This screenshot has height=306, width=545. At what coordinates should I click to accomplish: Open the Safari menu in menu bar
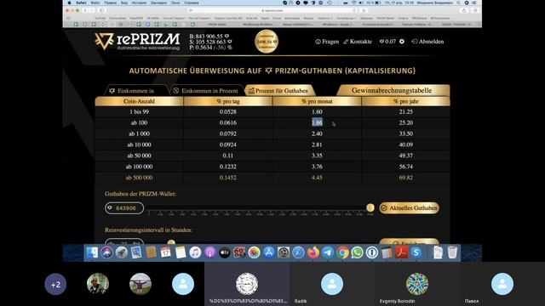tap(82, 3)
